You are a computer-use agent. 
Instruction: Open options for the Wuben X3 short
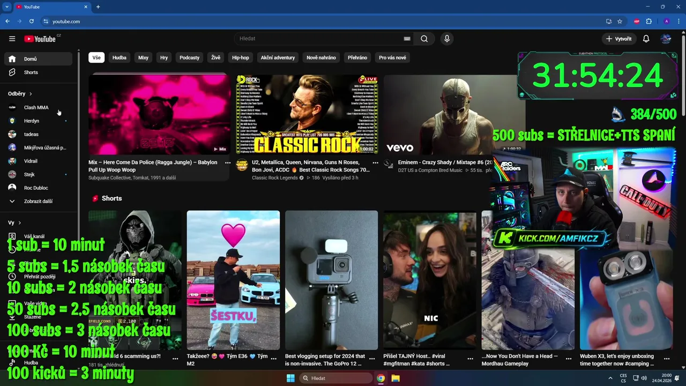667,359
